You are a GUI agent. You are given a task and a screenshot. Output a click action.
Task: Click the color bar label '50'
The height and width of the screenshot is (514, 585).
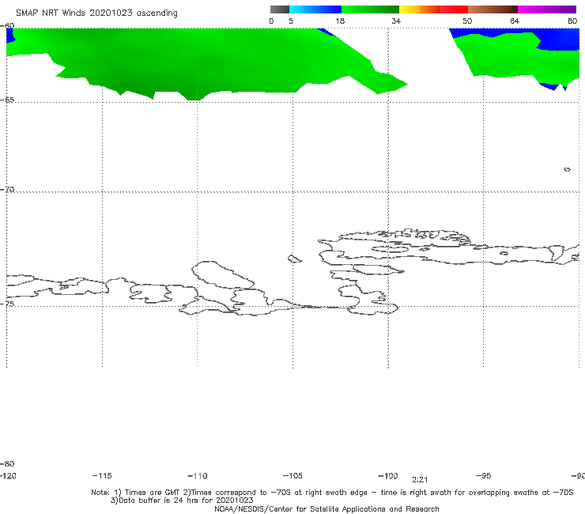[x=467, y=21]
